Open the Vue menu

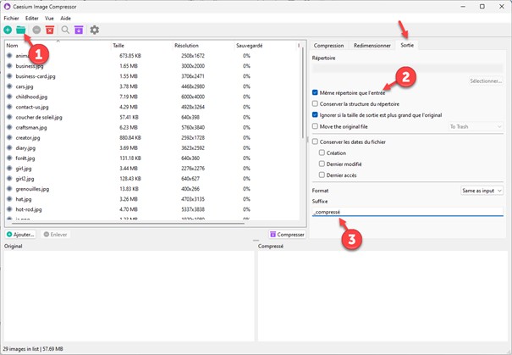[x=49, y=19]
